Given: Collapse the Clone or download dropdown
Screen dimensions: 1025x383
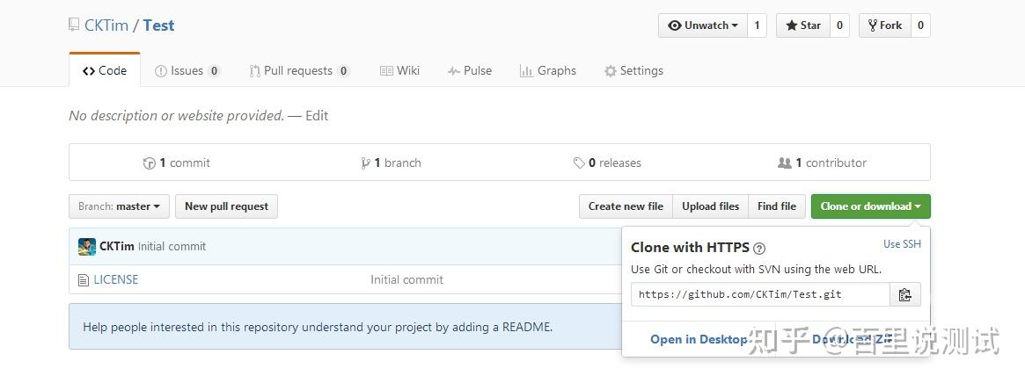Looking at the screenshot, I should click(870, 206).
